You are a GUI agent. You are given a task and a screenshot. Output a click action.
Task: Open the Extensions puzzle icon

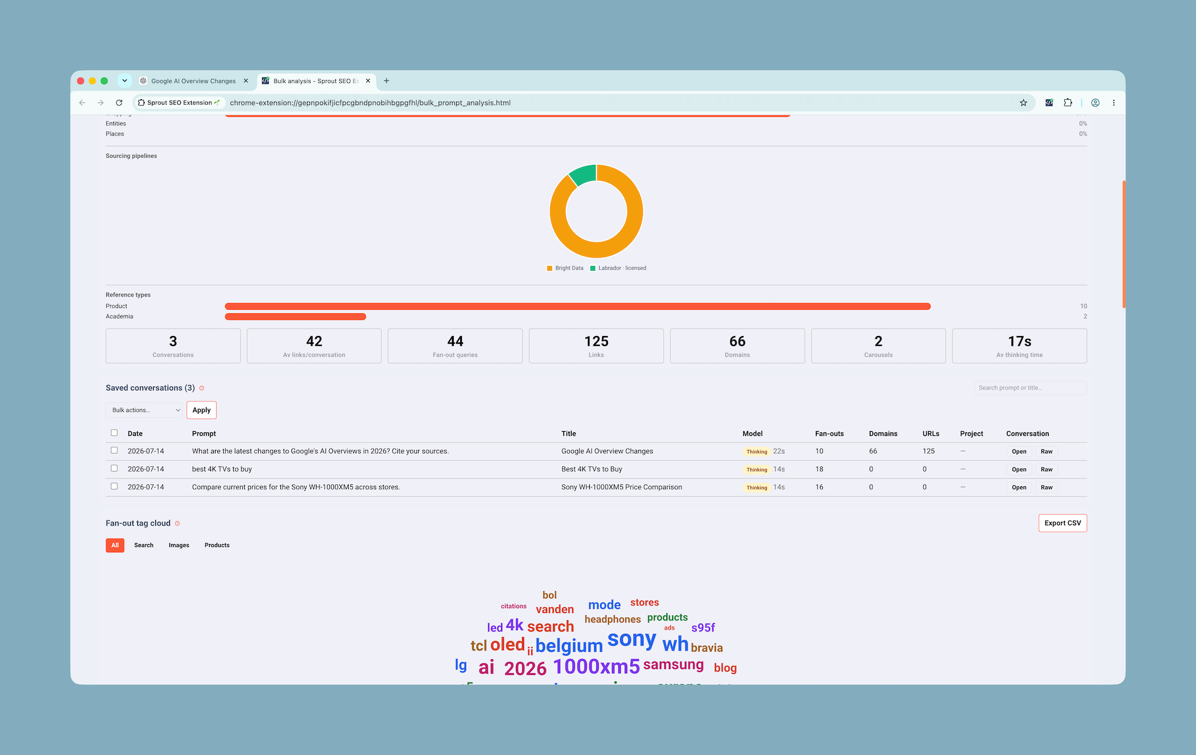(1068, 103)
